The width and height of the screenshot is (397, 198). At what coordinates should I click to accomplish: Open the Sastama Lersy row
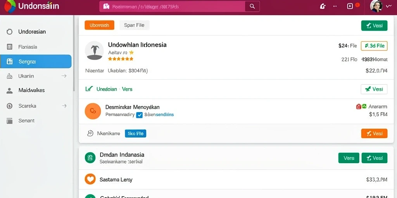tap(236, 179)
